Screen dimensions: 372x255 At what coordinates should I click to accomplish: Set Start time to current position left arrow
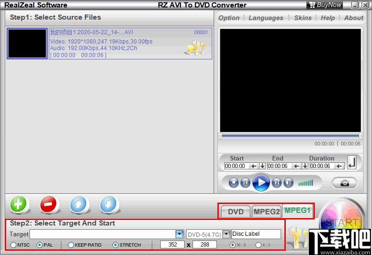click(253, 166)
